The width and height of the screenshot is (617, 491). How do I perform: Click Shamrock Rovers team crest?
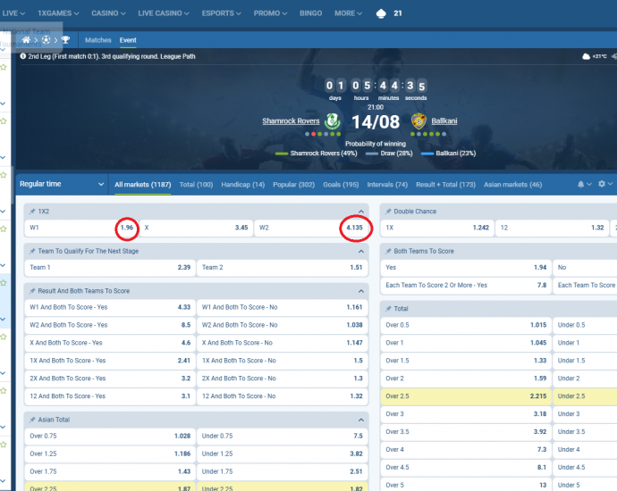coord(332,121)
